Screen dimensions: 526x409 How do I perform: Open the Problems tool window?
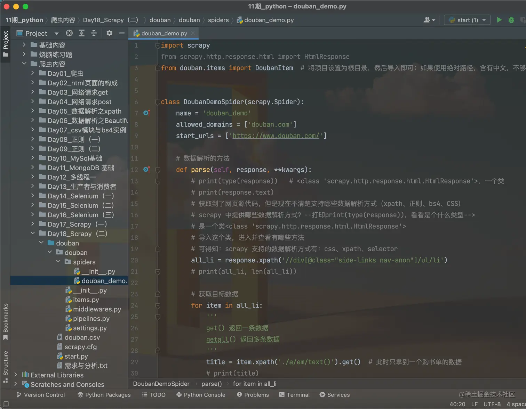[x=253, y=395]
